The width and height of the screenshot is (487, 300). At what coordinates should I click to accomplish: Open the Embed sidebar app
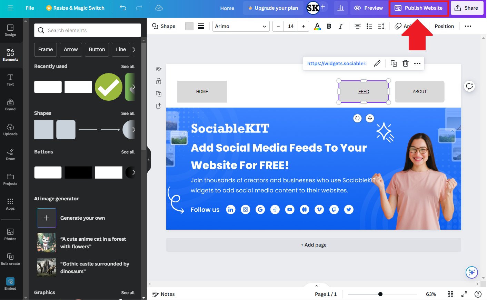pos(10,284)
